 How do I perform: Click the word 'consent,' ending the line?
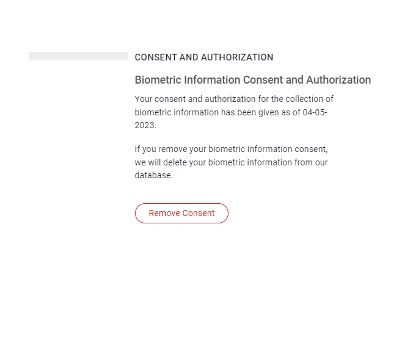click(311, 149)
